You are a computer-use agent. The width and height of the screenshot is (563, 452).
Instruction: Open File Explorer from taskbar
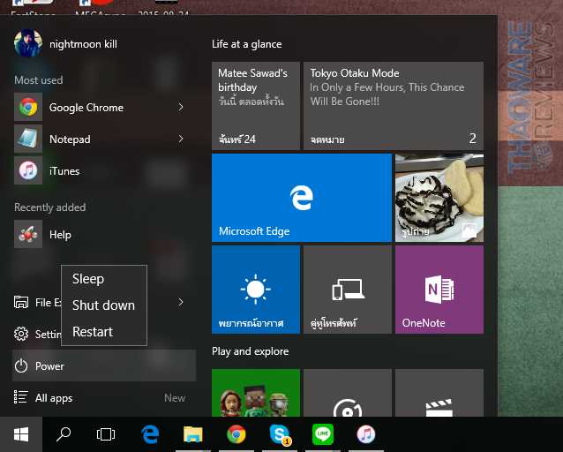[x=192, y=433]
